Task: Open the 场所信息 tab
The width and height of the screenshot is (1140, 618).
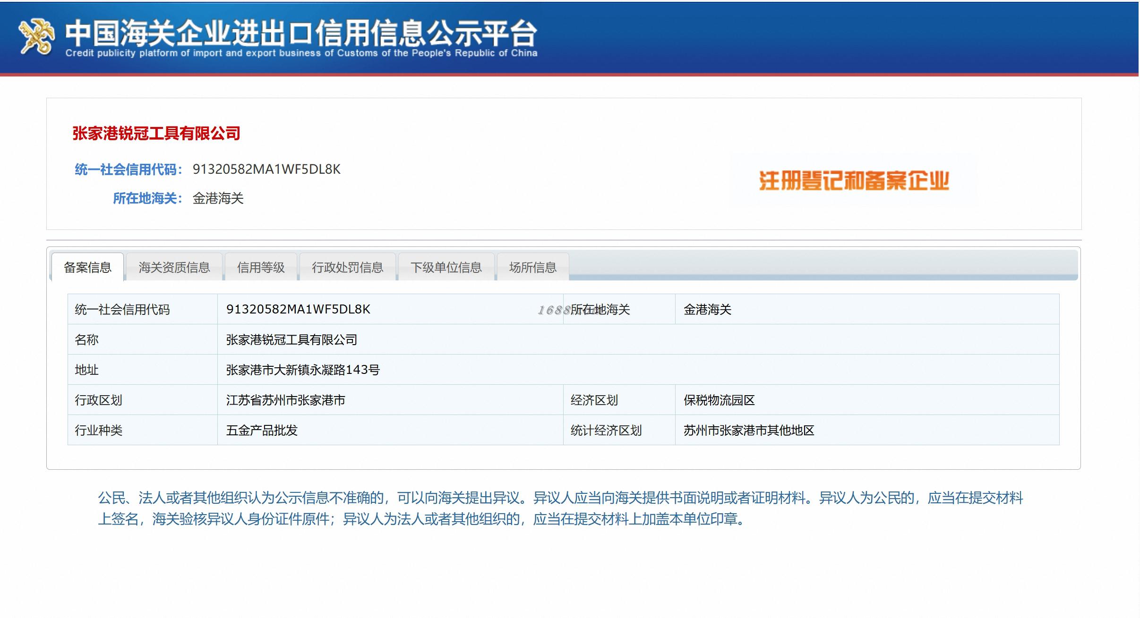Action: pos(532,268)
